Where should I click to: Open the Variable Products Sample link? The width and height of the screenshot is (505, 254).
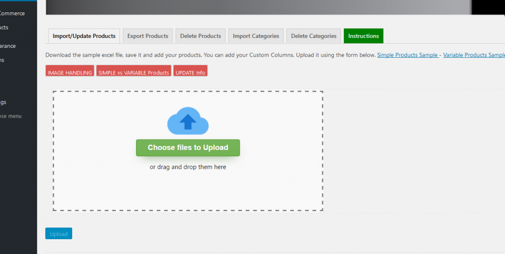[473, 55]
